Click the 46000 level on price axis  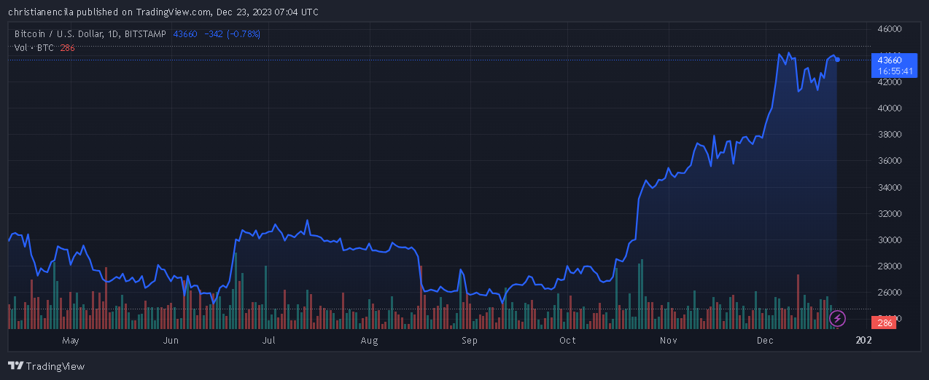click(890, 29)
